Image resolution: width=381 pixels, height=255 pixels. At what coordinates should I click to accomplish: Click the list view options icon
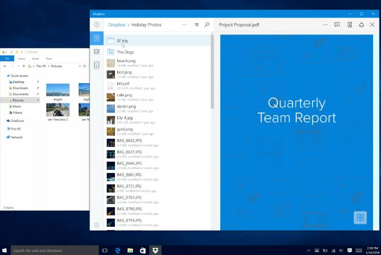[196, 24]
